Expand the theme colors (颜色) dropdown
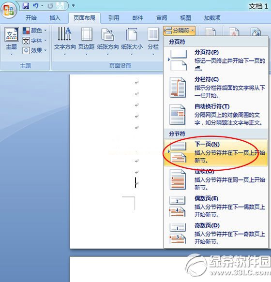The width and height of the screenshot is (271, 282). coord(35,30)
